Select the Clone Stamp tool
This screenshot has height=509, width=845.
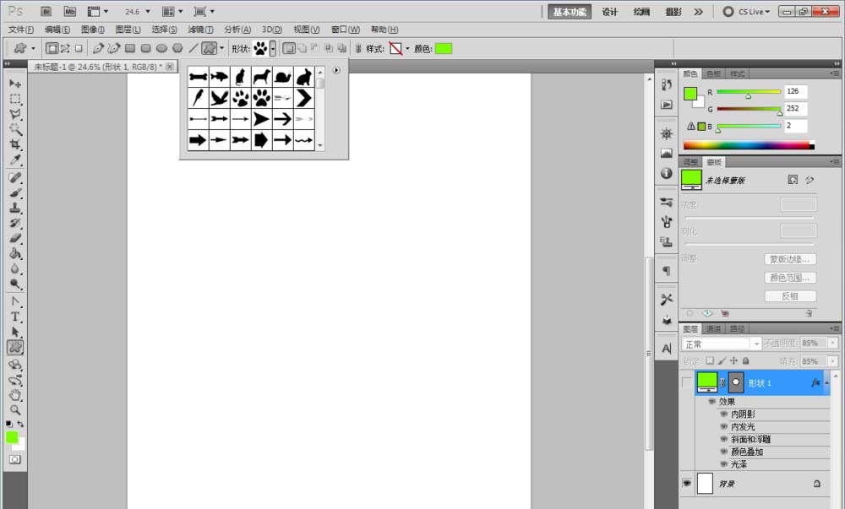(15, 208)
